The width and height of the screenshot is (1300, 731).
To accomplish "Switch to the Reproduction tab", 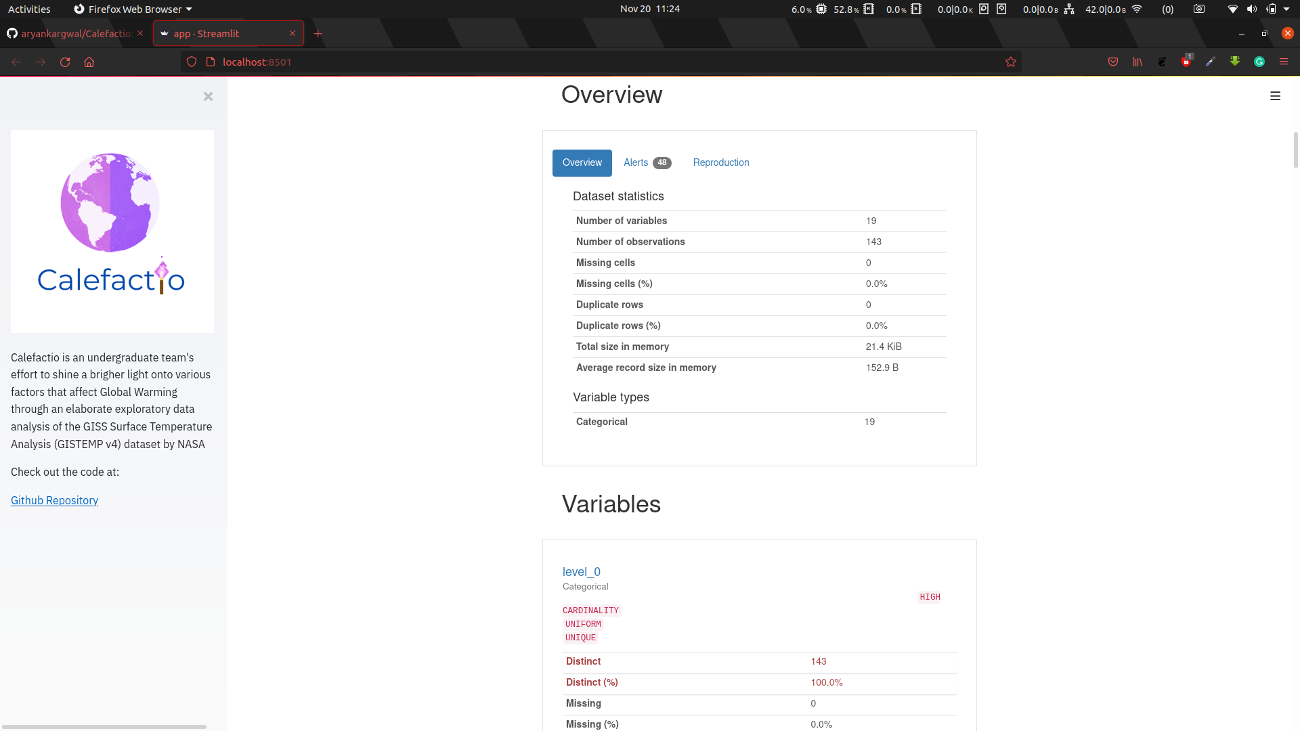I will [x=720, y=162].
